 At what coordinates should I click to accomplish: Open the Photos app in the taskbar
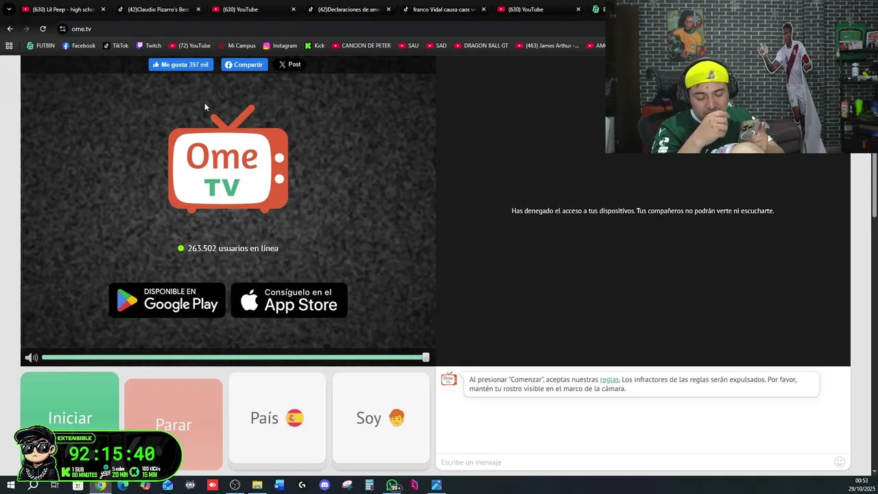[x=436, y=485]
